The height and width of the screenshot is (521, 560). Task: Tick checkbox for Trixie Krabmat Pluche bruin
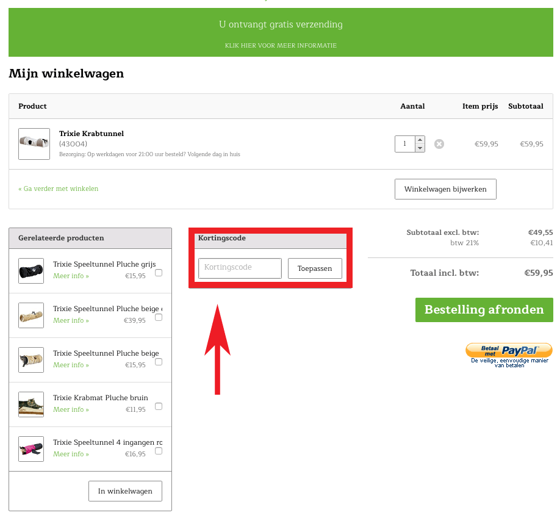pos(159,406)
